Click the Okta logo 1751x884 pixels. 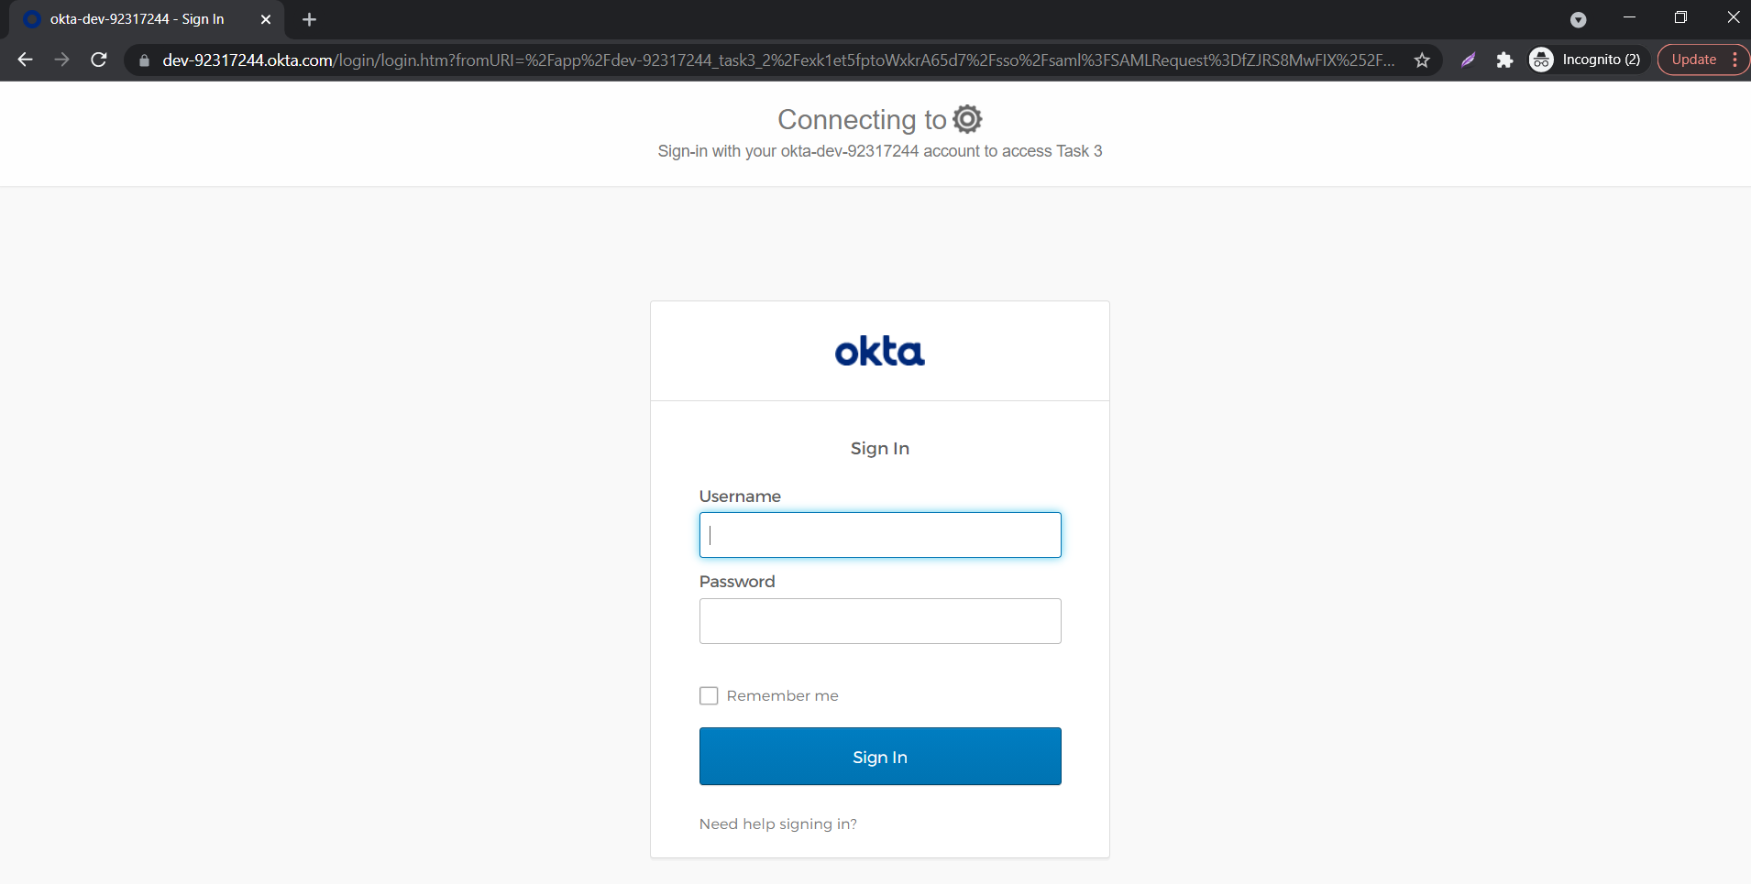(x=878, y=351)
